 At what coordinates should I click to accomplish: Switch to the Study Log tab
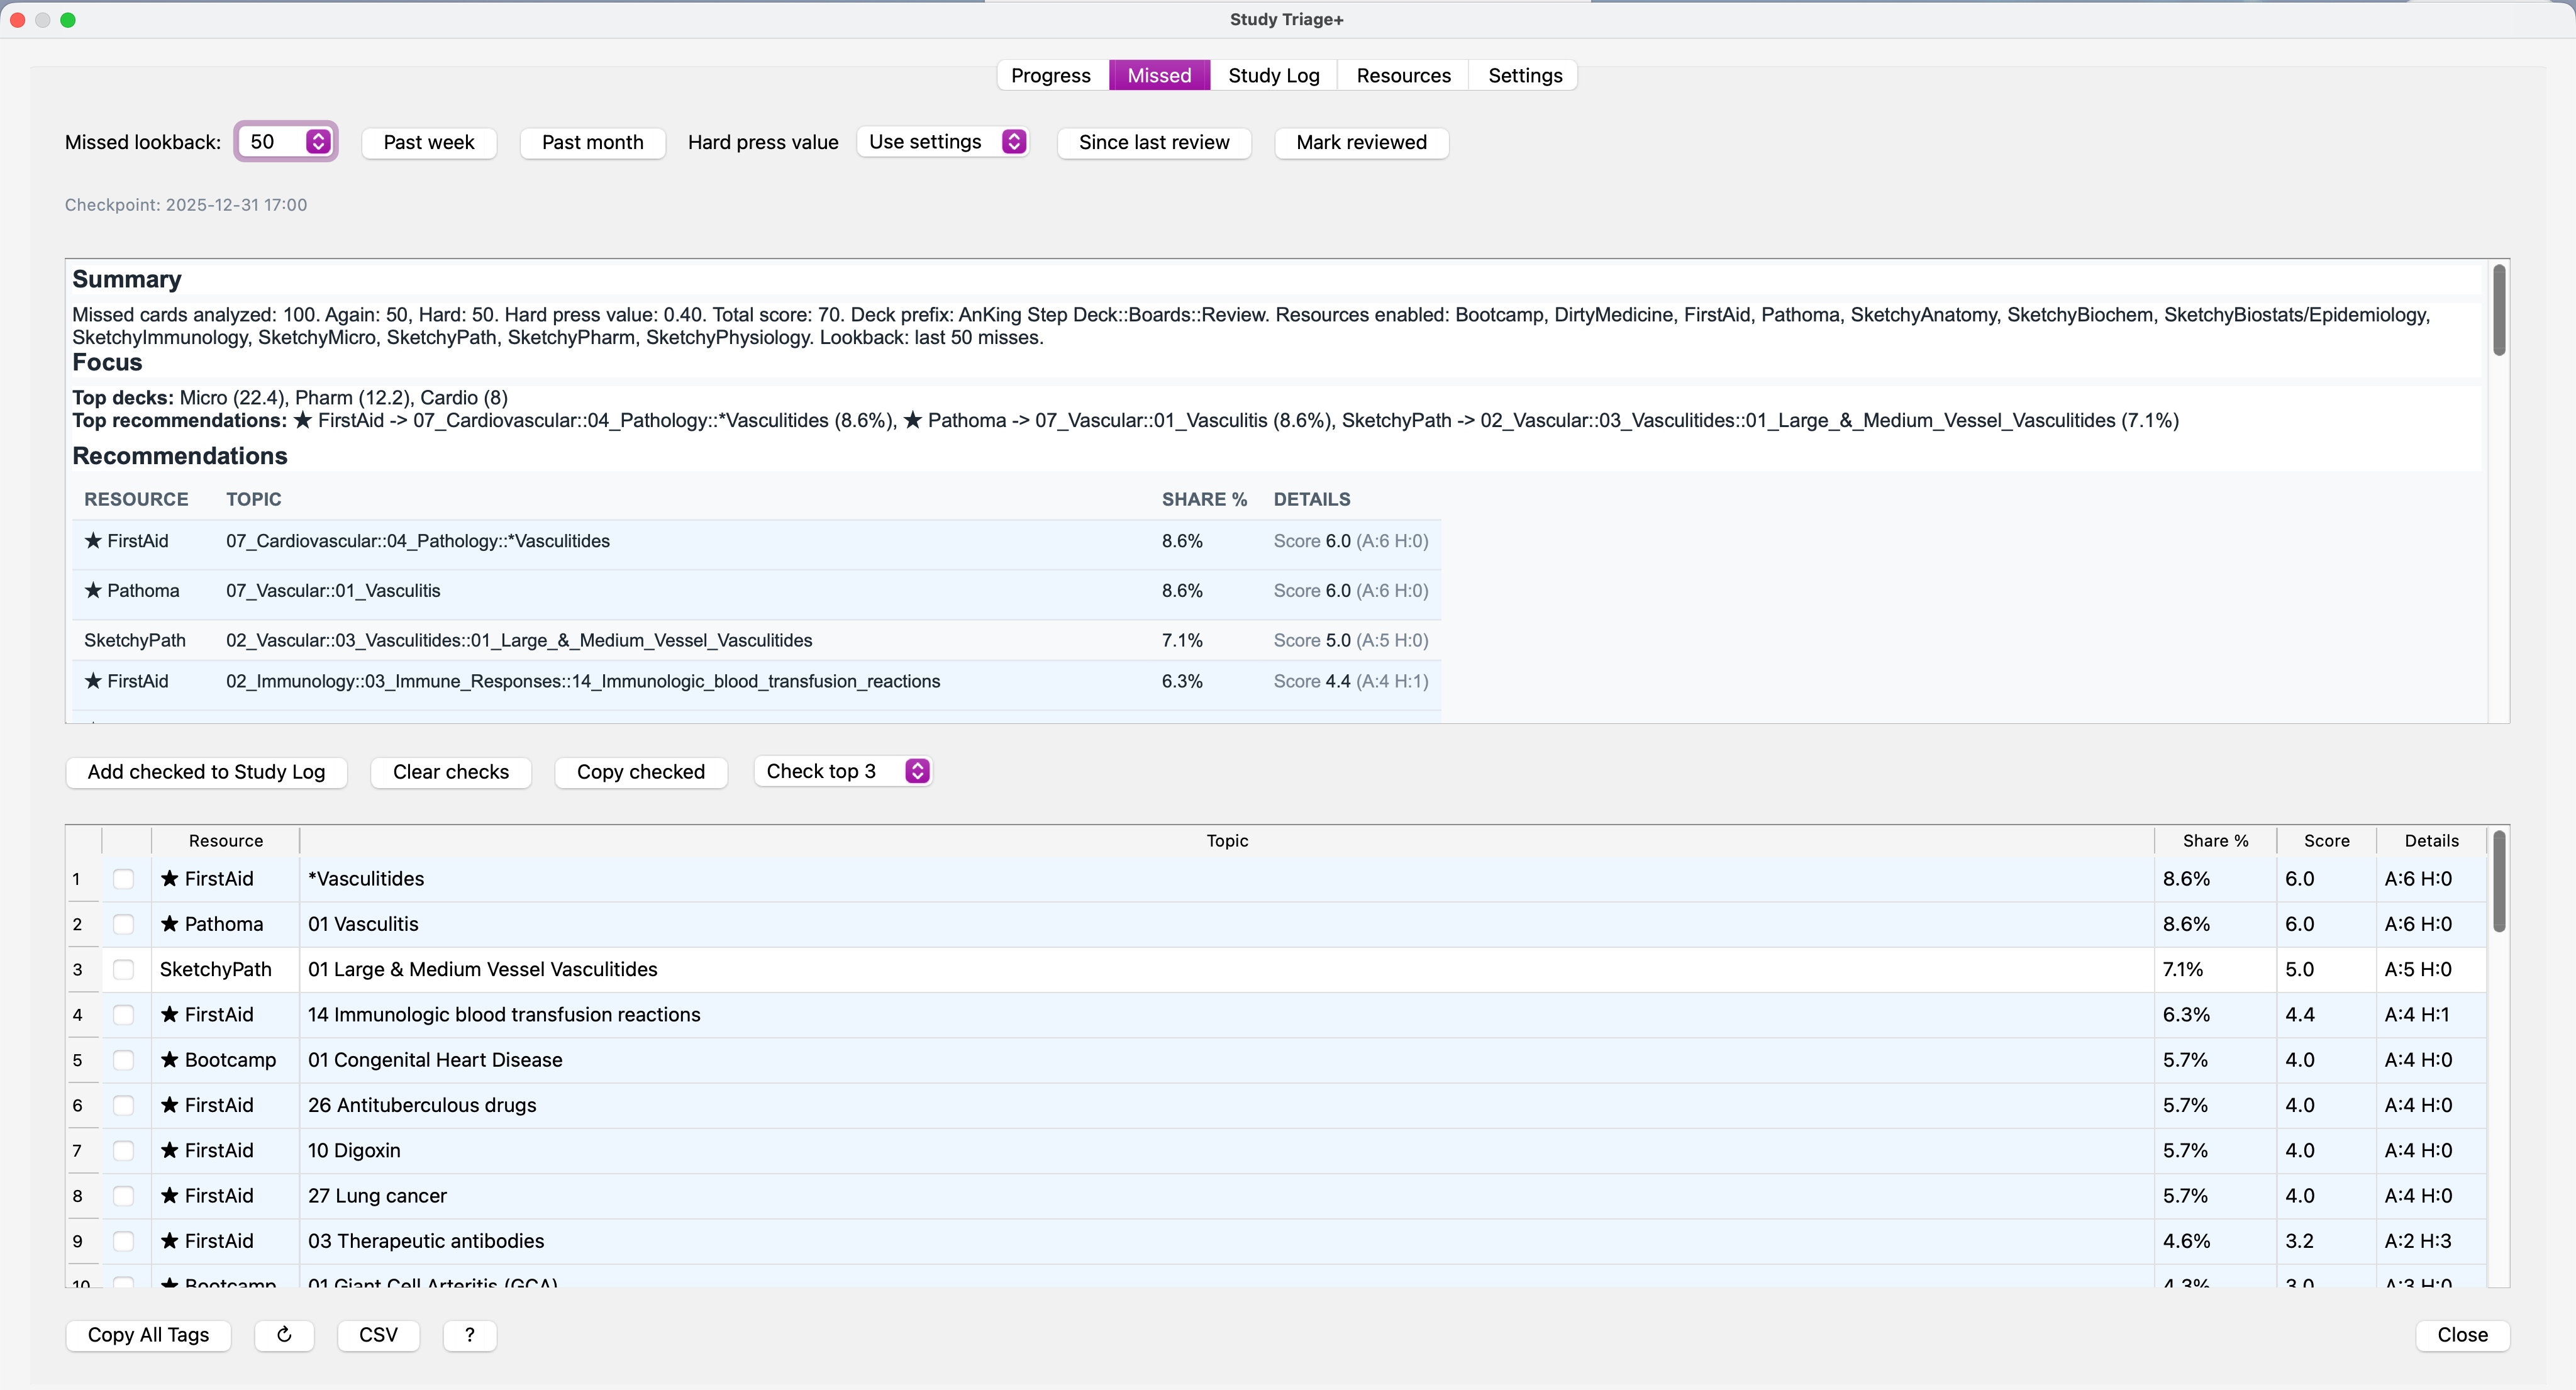pos(1273,76)
